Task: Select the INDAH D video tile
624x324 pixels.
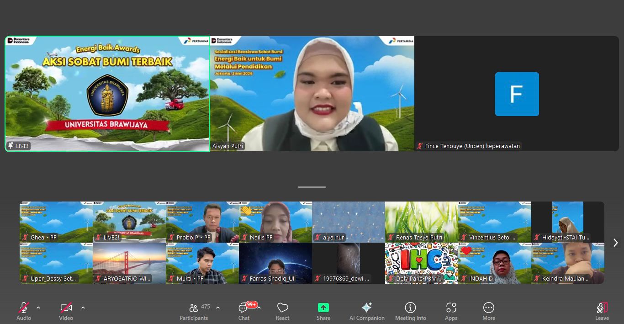Action: point(495,263)
